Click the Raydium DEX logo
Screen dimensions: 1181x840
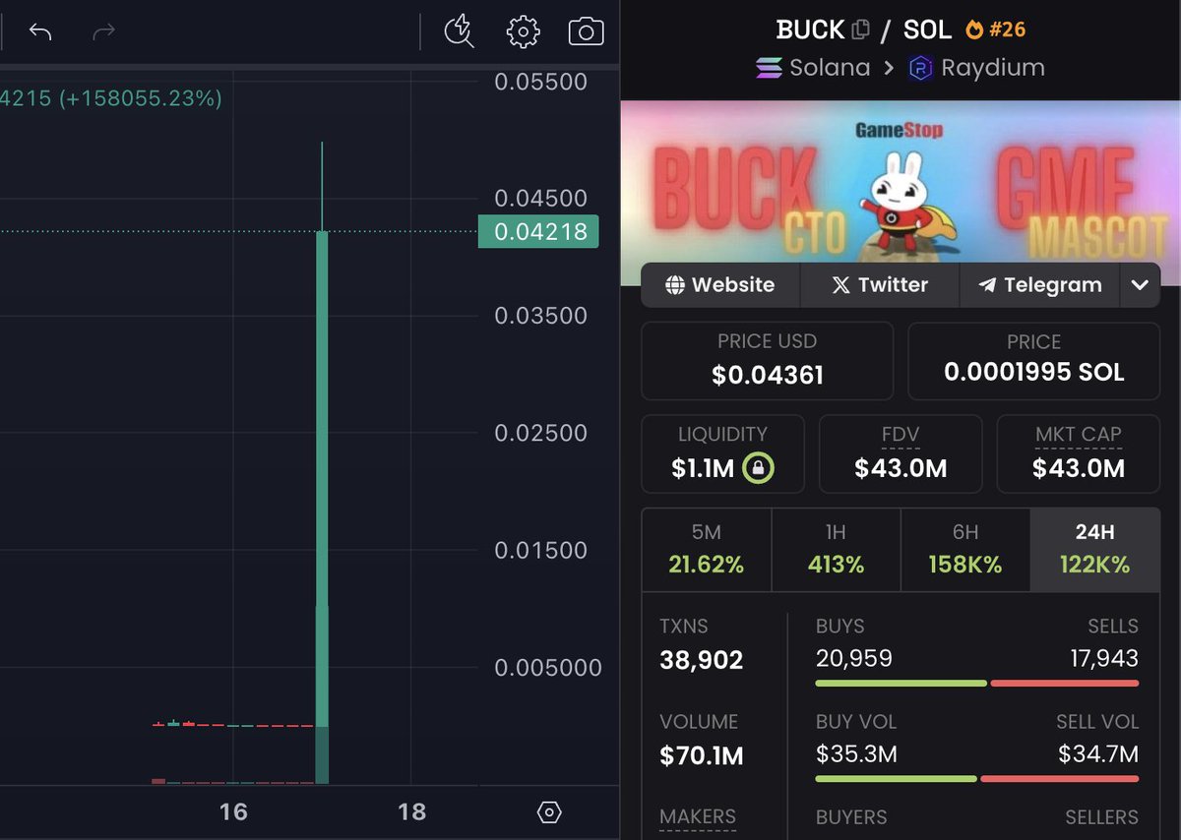(920, 68)
